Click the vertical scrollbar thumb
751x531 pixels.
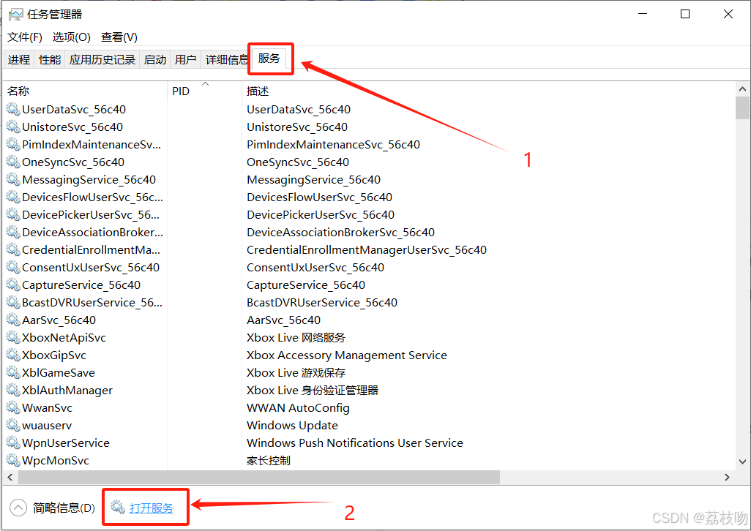[742, 108]
